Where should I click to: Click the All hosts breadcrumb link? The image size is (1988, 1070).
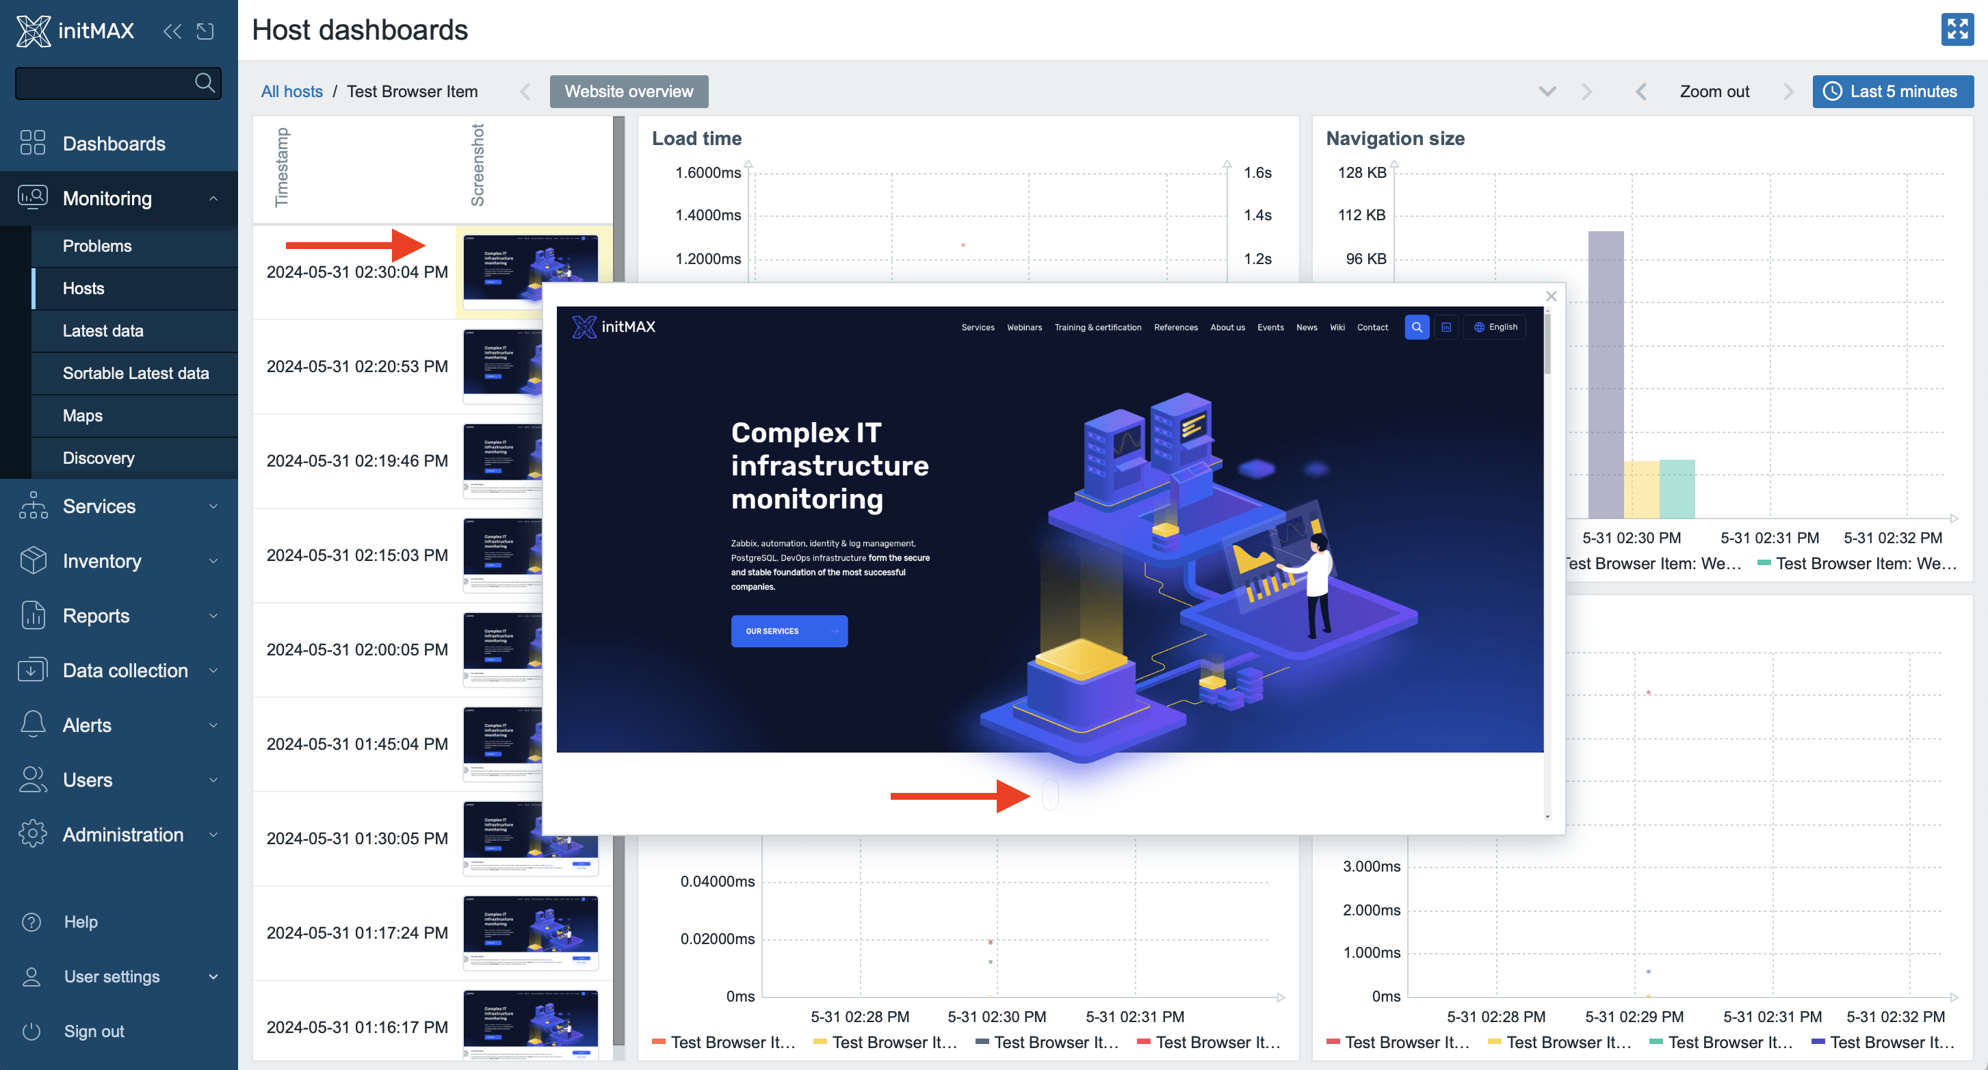(x=291, y=91)
